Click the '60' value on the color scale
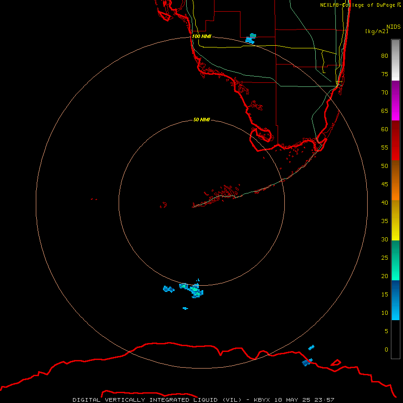The image size is (403, 403). [x=385, y=129]
